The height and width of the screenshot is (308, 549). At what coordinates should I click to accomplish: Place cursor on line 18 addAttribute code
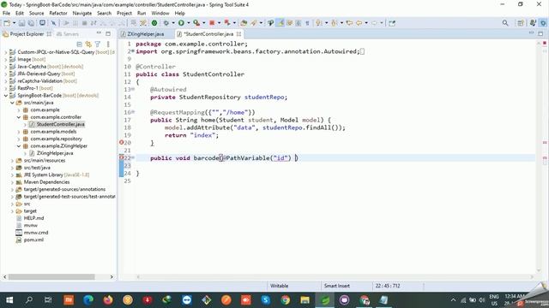click(255, 127)
